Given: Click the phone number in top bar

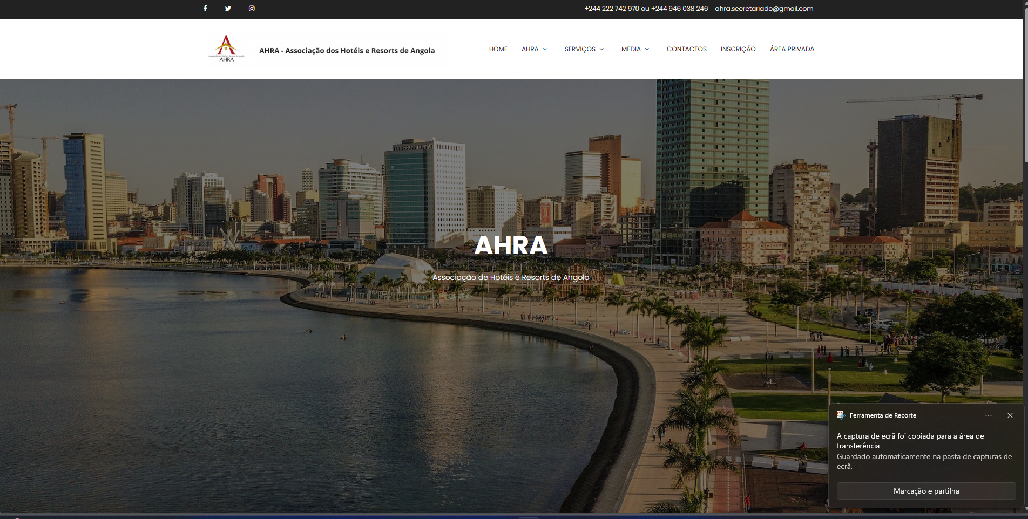Looking at the screenshot, I should [646, 9].
